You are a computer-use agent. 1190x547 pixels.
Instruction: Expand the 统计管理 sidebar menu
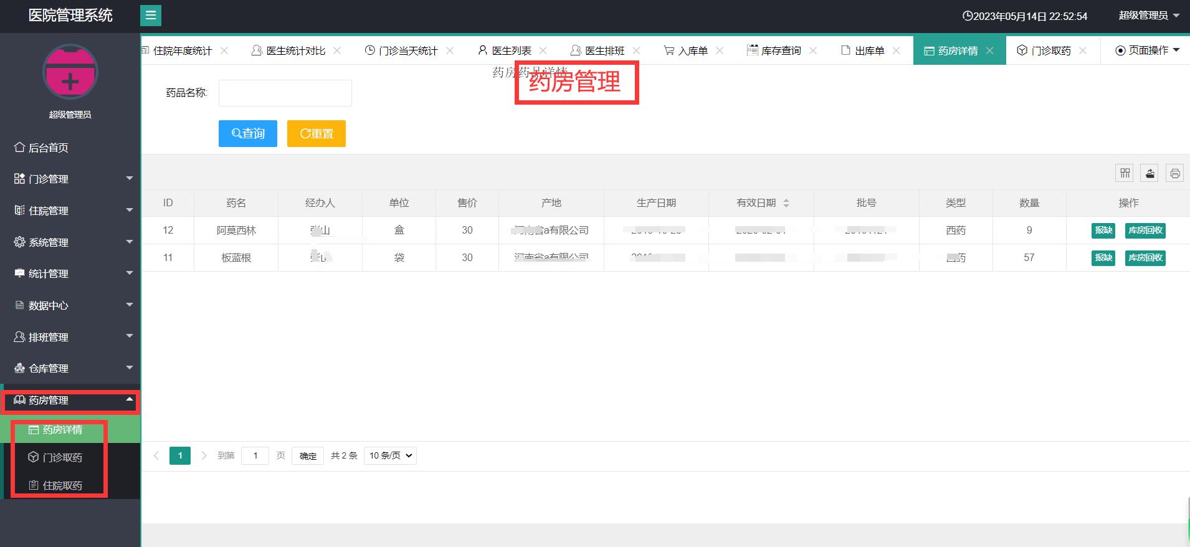[x=70, y=273]
